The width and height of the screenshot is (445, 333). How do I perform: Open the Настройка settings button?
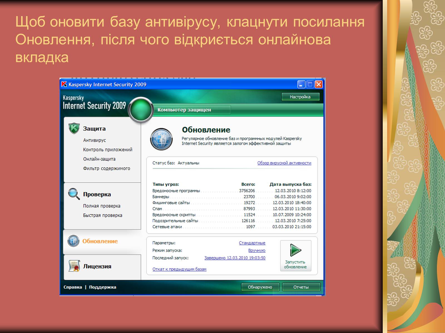(300, 97)
